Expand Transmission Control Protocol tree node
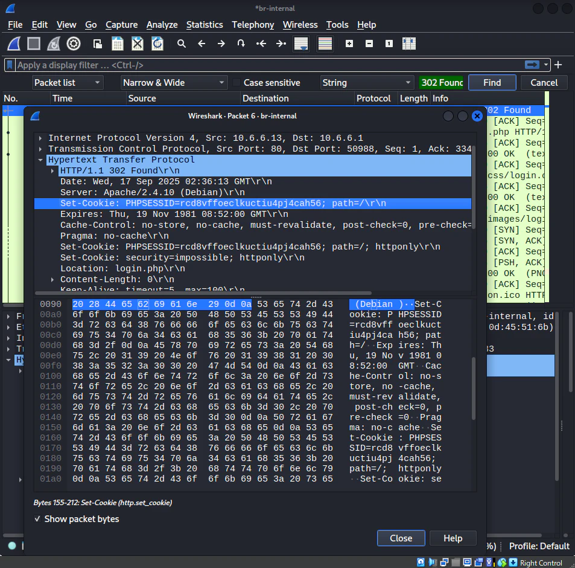The image size is (575, 568). pos(40,149)
